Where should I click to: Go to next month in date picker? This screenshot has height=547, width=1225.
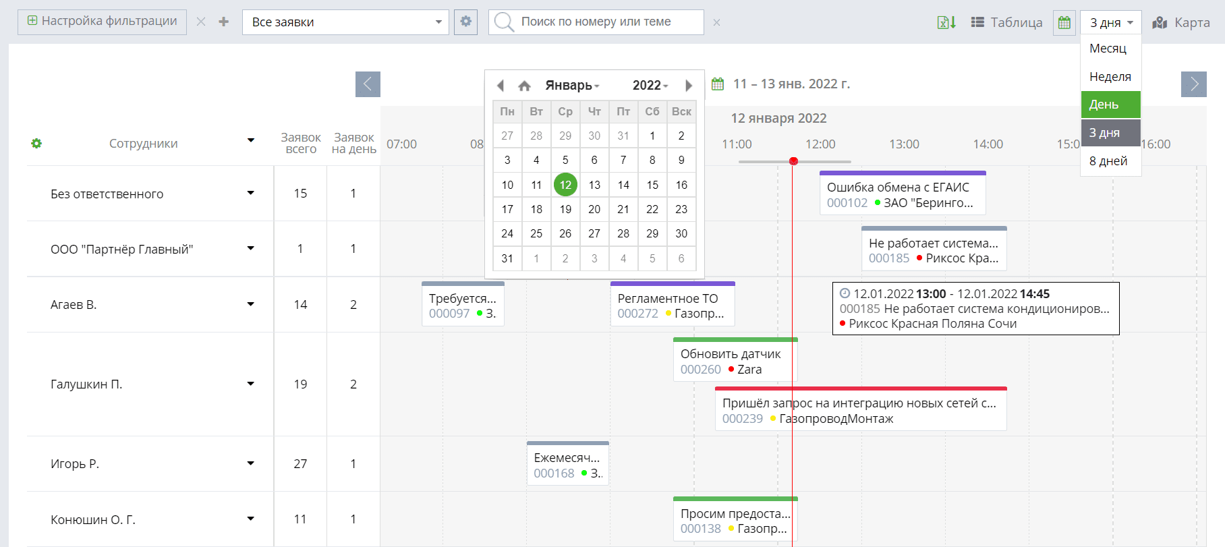click(688, 86)
